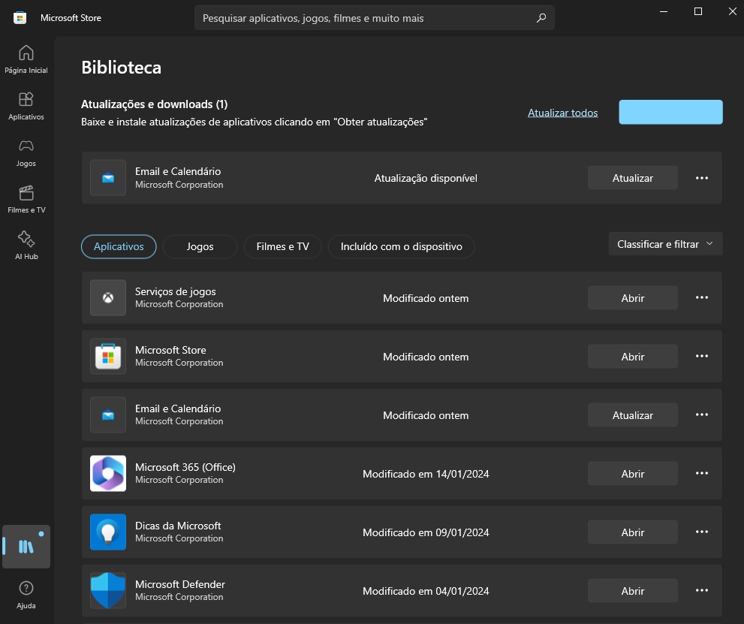Click the Modificado em 14/01/2024 text
Viewport: 744px width, 624px height.
tap(426, 474)
